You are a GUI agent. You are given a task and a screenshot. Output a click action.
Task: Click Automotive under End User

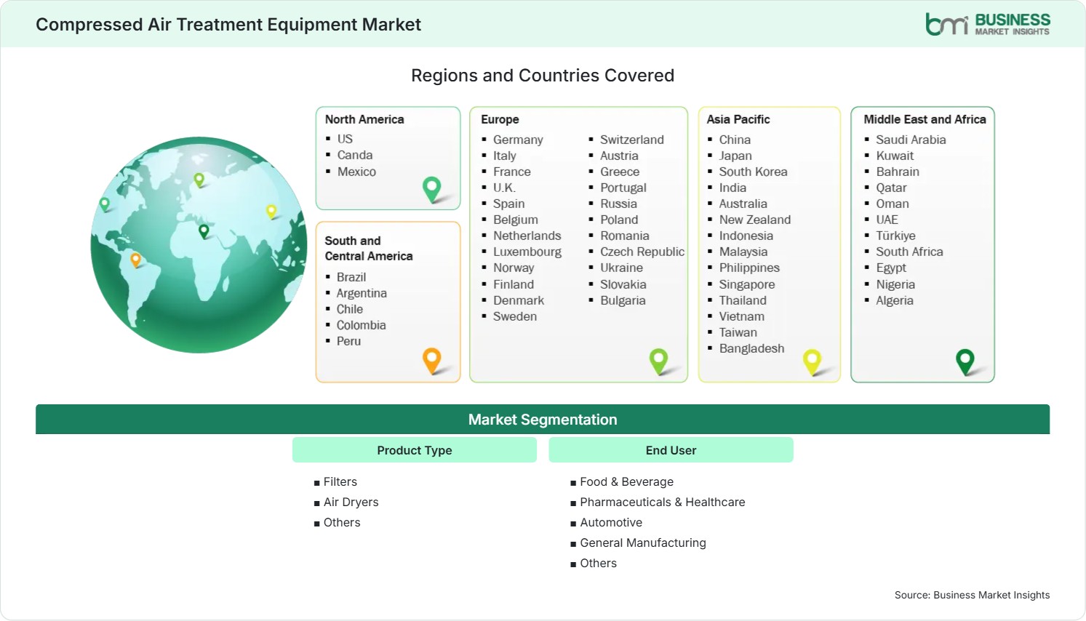click(x=611, y=522)
